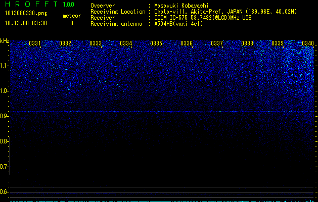The width and height of the screenshot is (318, 202).
Task: Click the 0.7 frequency axis label
Action: pos(4,167)
